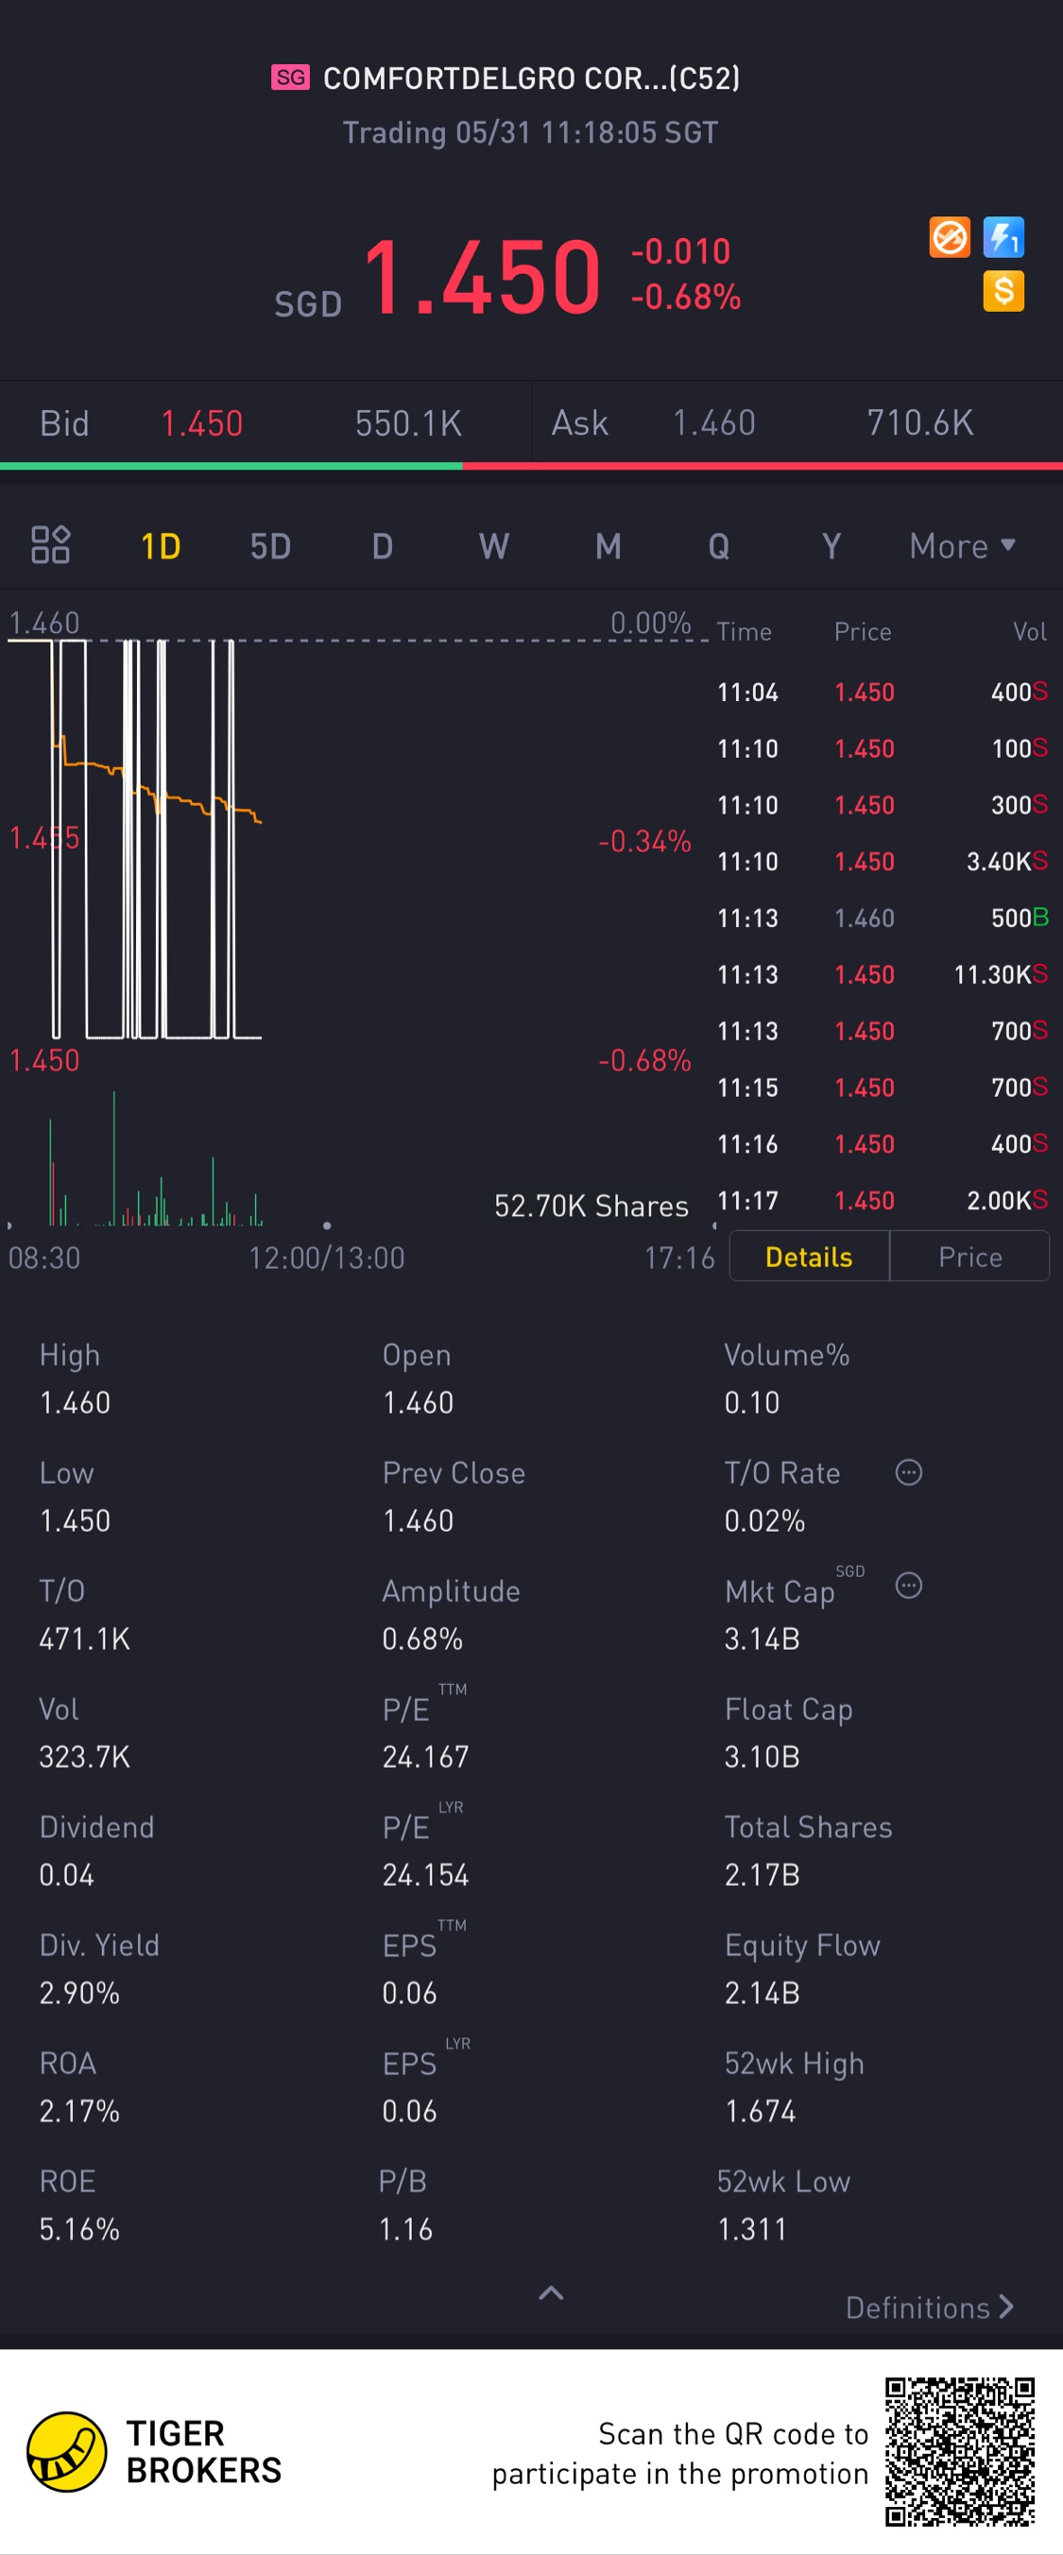Tap the info icon beside Mkt Cap

tap(908, 1585)
